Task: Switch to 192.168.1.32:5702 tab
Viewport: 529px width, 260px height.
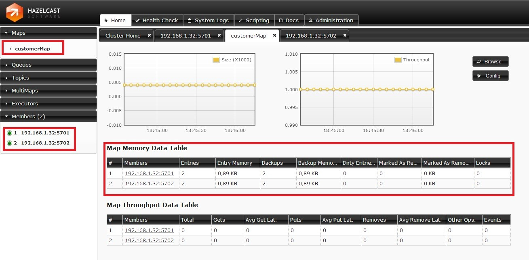Action: click(311, 36)
